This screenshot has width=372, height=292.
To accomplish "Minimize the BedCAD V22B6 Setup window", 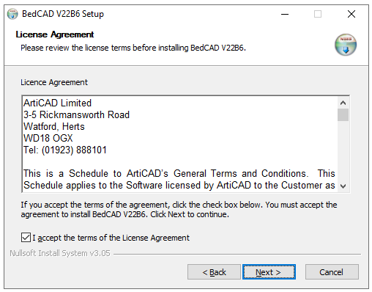I will click(x=285, y=14).
